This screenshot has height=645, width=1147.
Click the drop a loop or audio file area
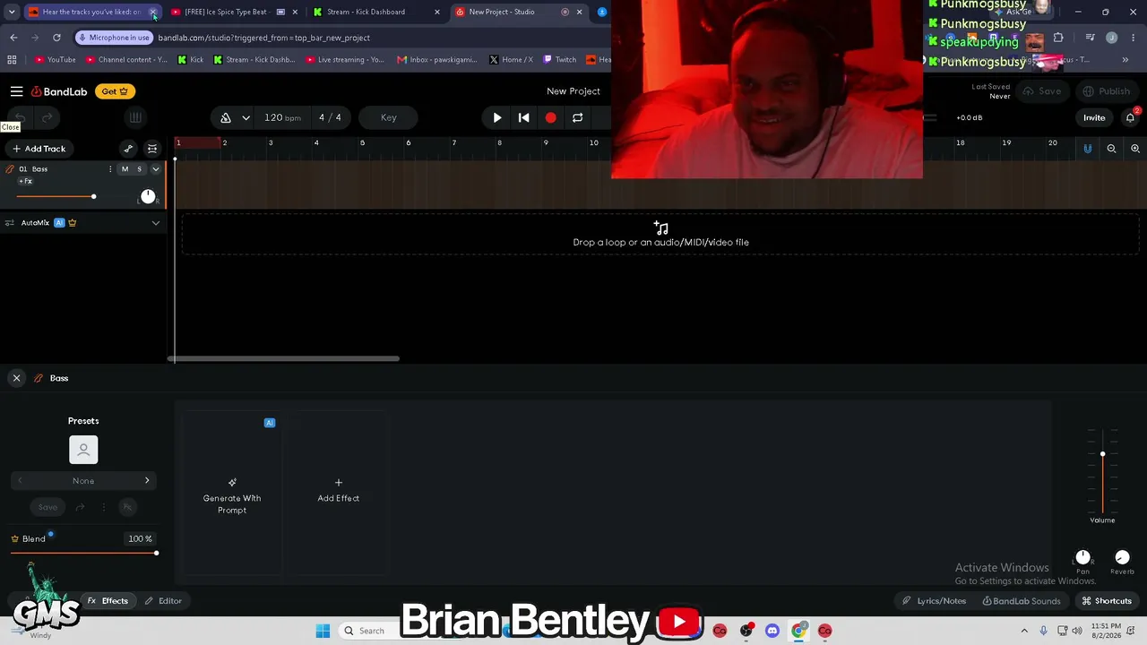[660, 235]
